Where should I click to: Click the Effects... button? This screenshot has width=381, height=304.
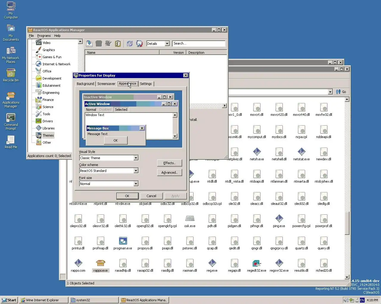point(169,163)
